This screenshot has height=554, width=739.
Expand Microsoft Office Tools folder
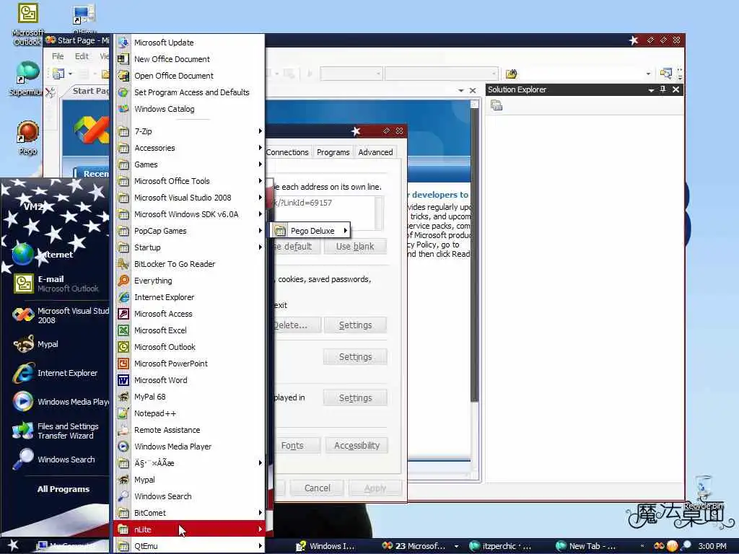[189, 181]
